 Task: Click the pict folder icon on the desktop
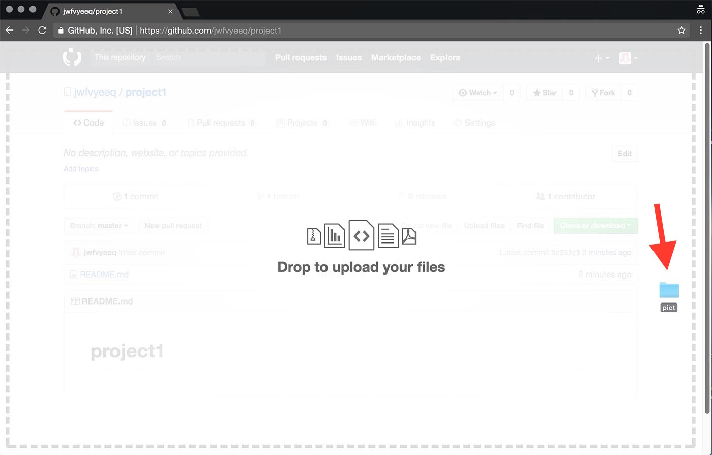669,290
